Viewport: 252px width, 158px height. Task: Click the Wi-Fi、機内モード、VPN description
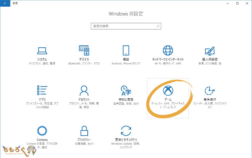(168, 63)
